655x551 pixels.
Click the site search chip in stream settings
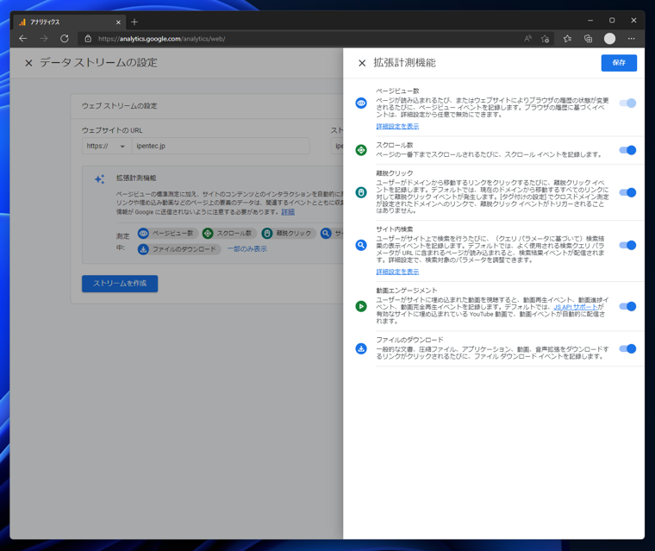(x=332, y=234)
